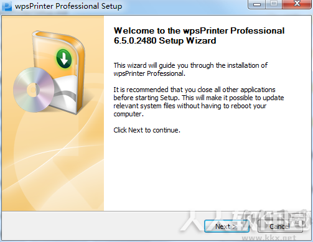
Task: Click the 'It is recommended that you close' paragraph
Action: pyautogui.click(x=199, y=101)
